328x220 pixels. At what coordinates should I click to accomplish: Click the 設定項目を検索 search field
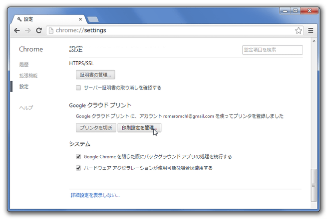(x=273, y=50)
